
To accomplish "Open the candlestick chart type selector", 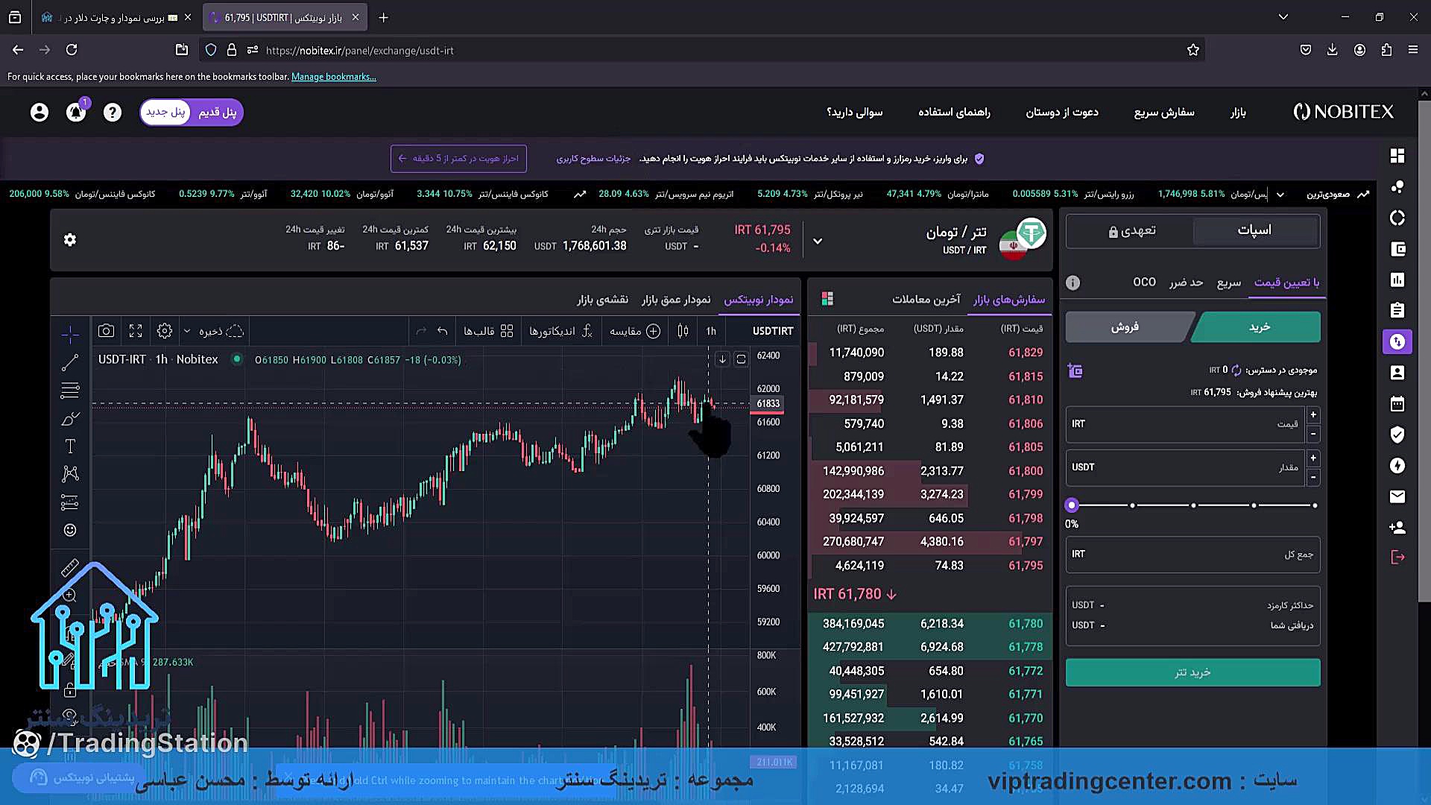I will [x=683, y=331].
